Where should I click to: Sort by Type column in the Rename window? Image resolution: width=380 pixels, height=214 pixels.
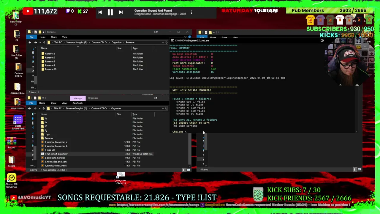(x=135, y=48)
